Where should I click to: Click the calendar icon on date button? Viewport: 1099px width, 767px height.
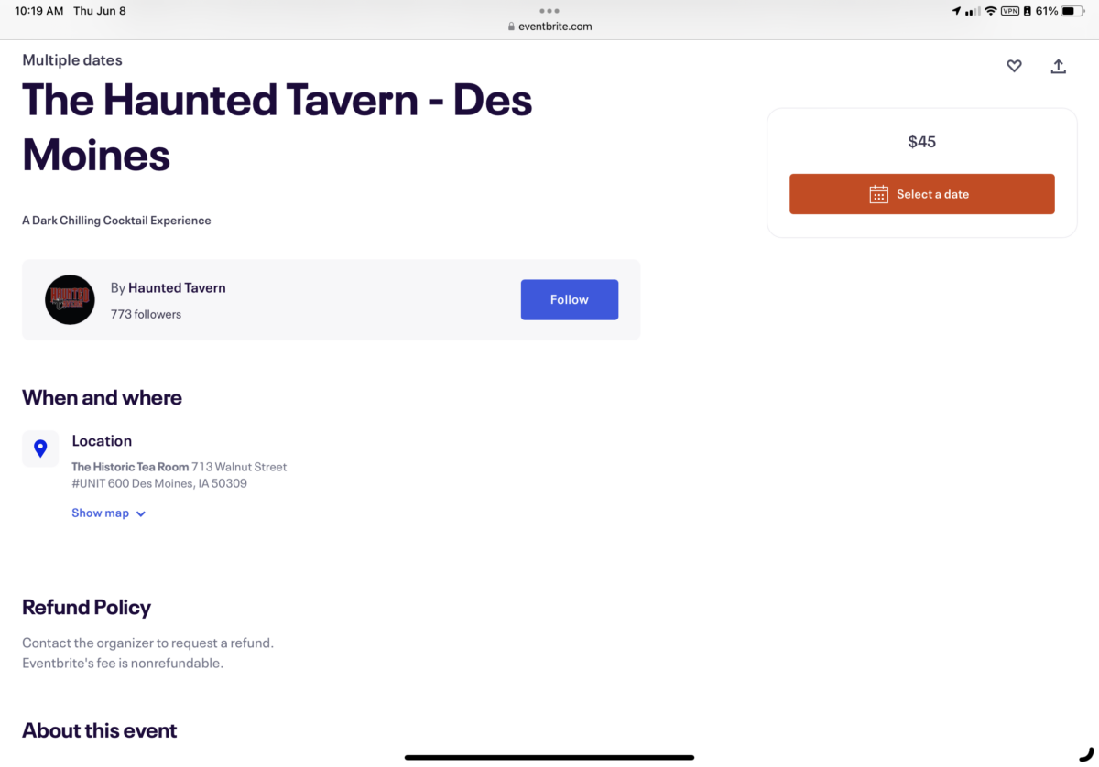[x=878, y=194]
